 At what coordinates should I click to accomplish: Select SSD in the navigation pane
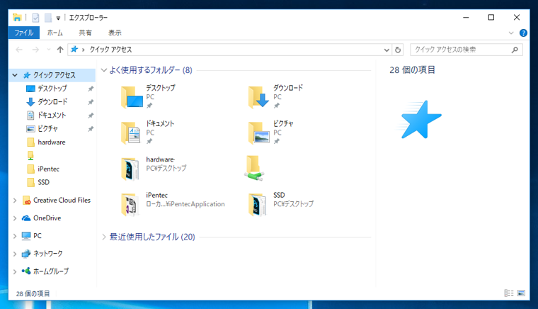[43, 182]
